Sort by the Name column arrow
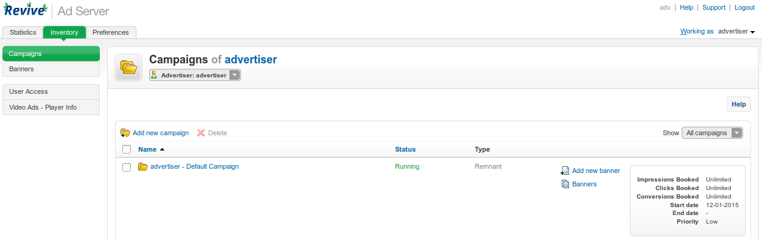Image resolution: width=762 pixels, height=240 pixels. tap(162, 149)
